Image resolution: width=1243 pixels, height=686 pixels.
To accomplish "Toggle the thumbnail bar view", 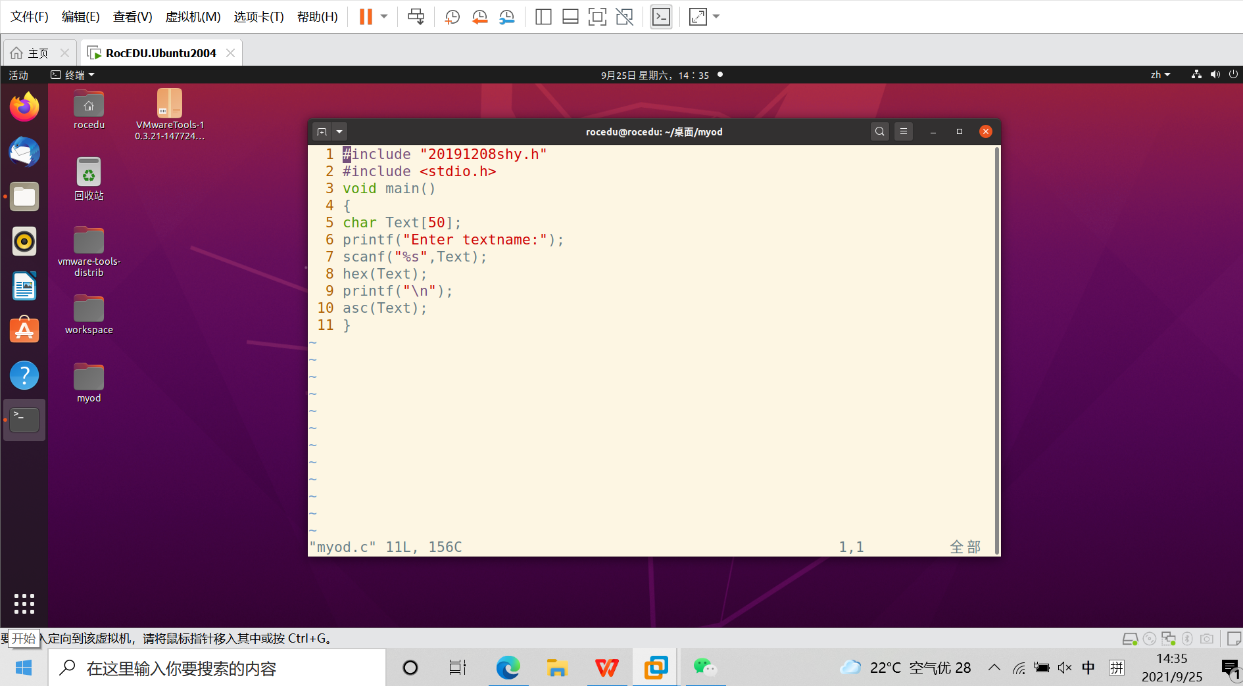I will pos(570,16).
